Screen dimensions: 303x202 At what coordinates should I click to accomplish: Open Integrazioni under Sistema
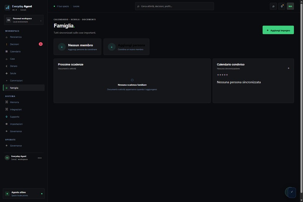pos(24,109)
